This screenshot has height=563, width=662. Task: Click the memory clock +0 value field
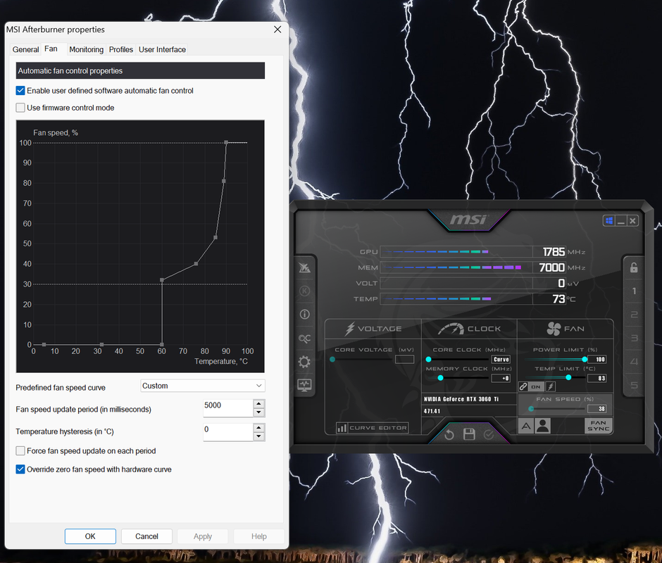pos(501,378)
